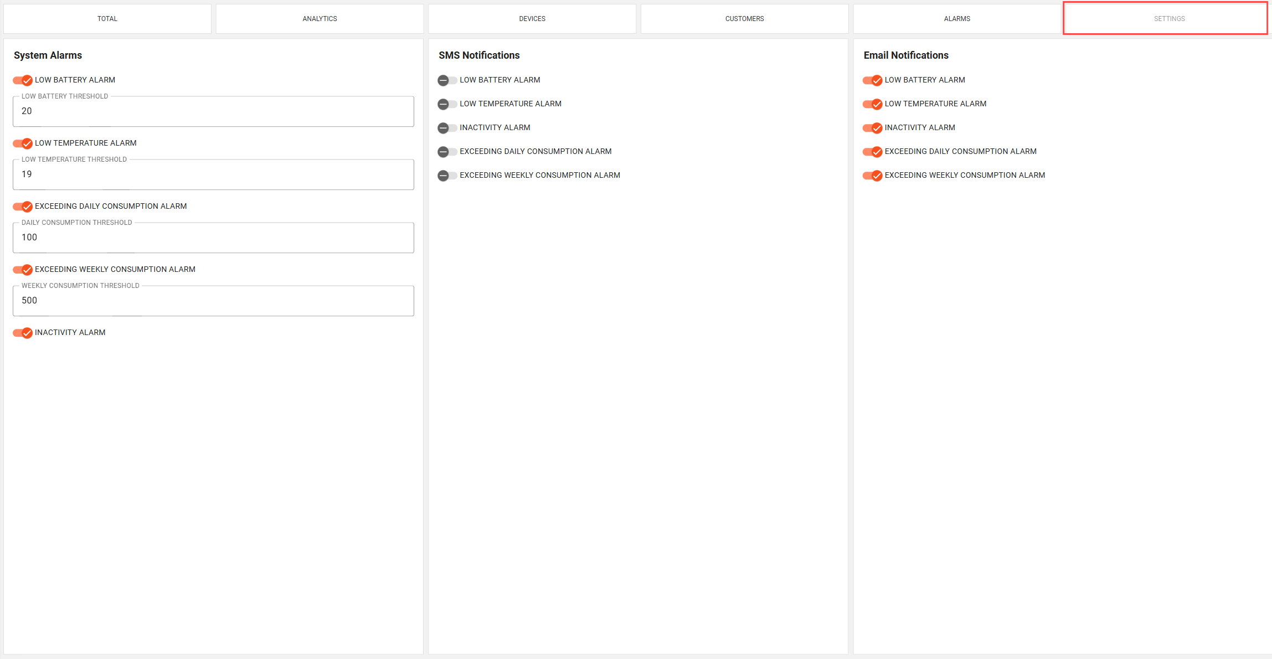Focus the Daily Consumption Threshold input
The width and height of the screenshot is (1272, 659).
(x=213, y=238)
